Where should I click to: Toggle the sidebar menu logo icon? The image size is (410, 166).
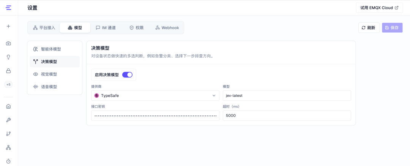9,8
